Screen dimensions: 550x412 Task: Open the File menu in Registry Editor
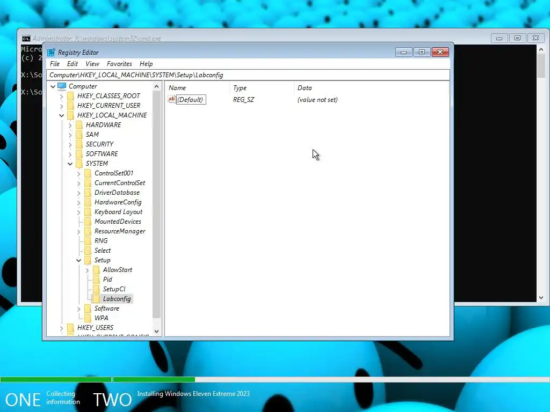(x=55, y=64)
